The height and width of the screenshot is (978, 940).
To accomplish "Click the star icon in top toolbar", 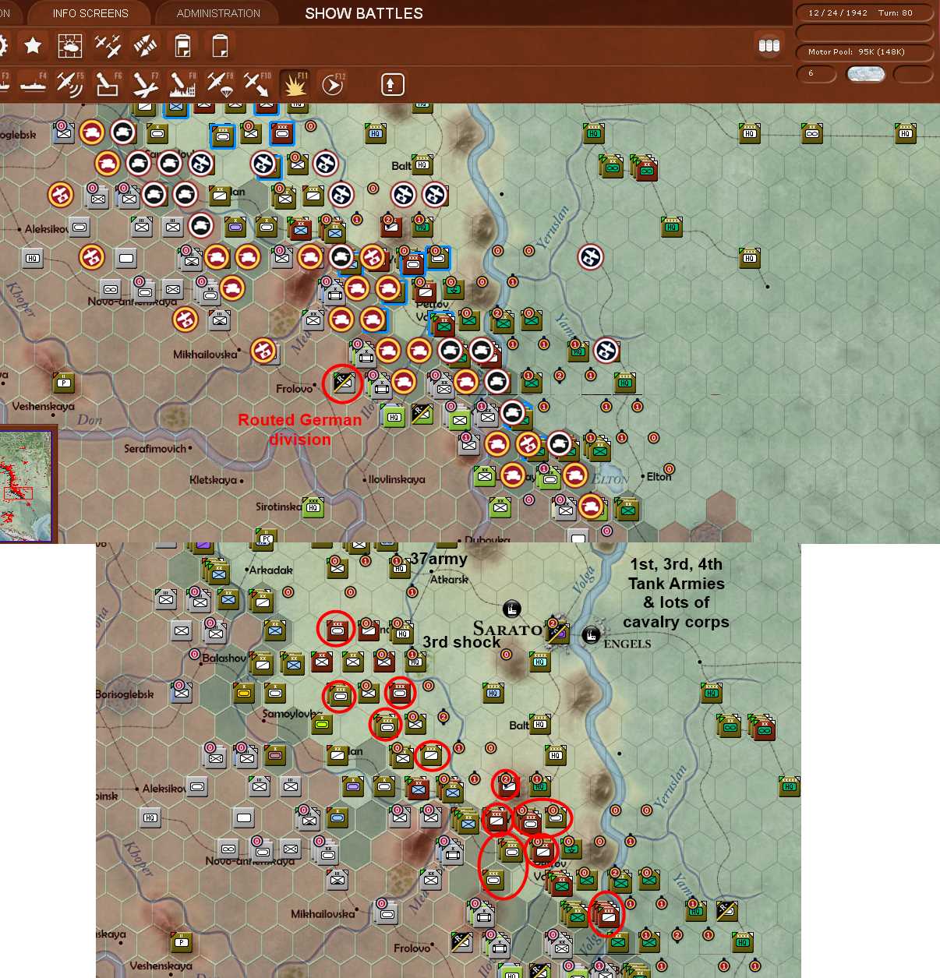I will pyautogui.click(x=33, y=46).
